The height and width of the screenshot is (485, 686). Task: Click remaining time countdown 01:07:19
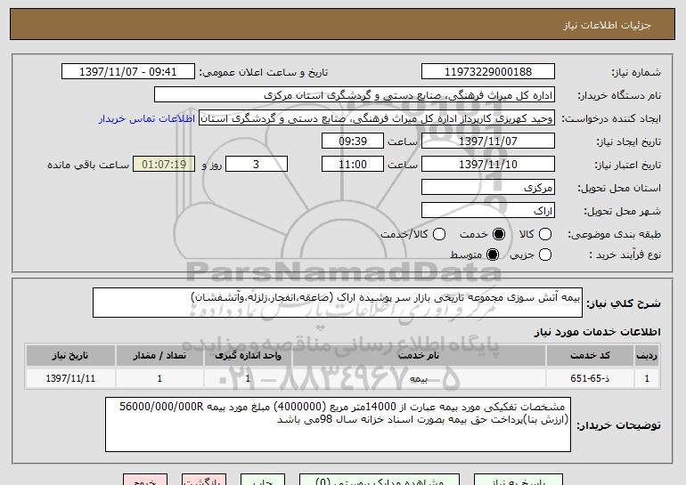pos(164,165)
